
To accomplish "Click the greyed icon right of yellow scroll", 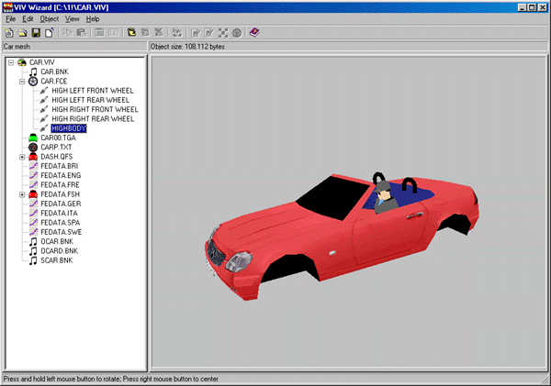I will 145,33.
